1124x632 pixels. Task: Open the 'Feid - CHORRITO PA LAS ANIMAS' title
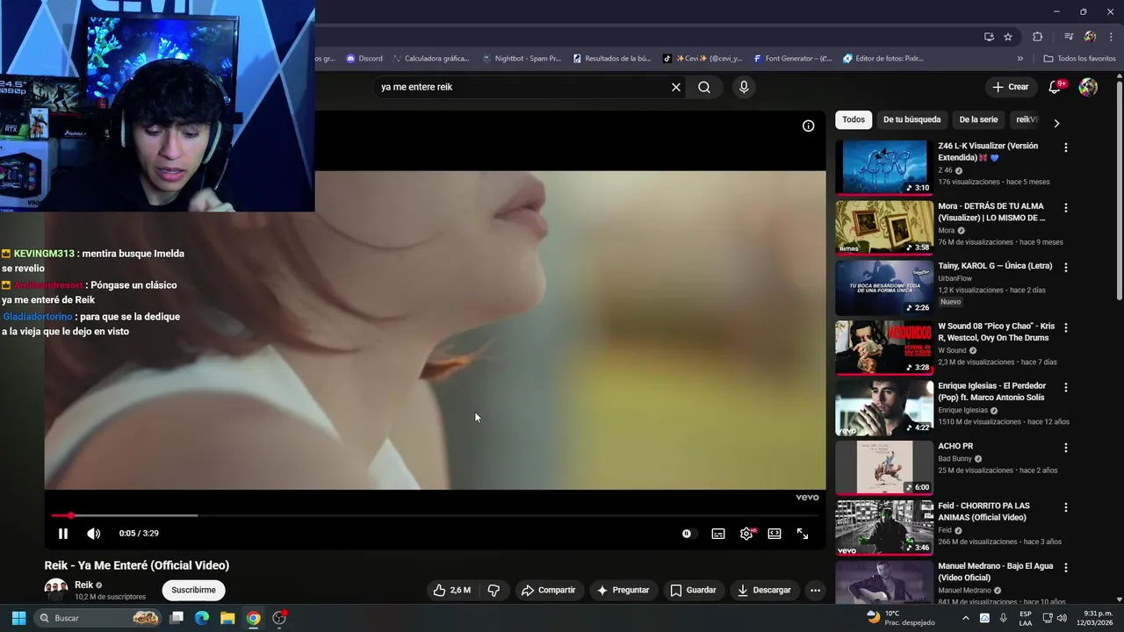click(x=983, y=512)
